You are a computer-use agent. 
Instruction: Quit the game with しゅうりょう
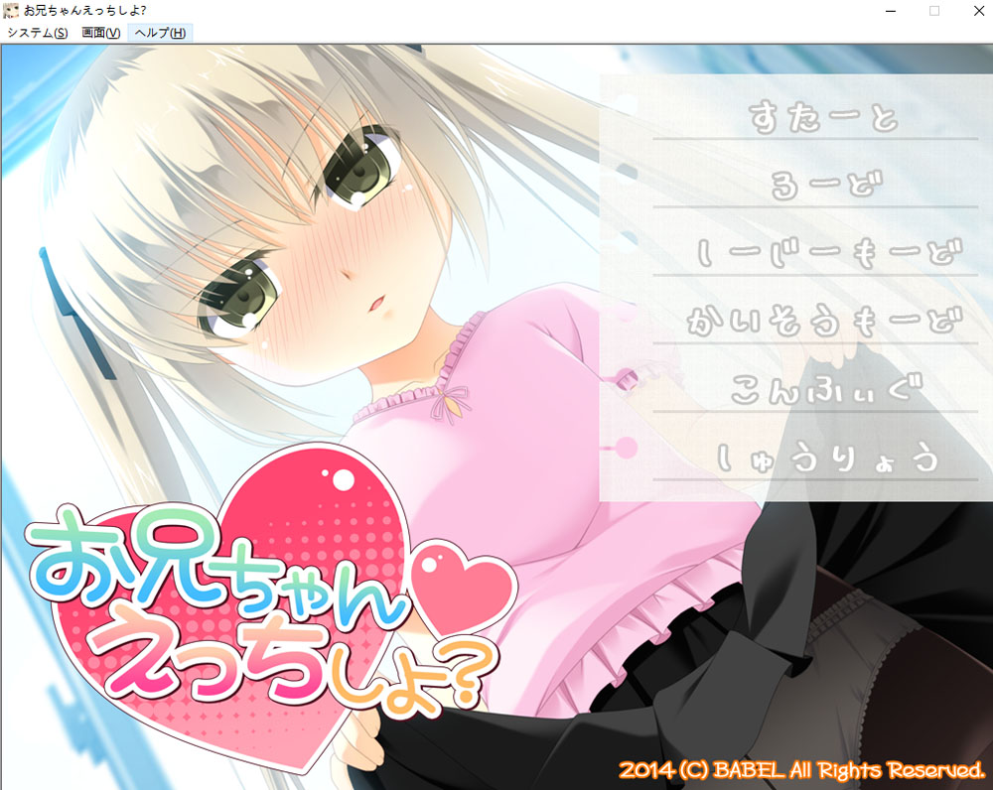coord(826,458)
